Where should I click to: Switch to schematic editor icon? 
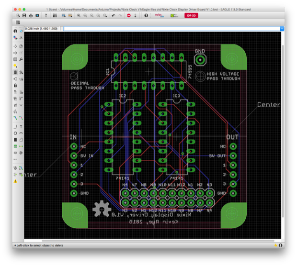pos(46,15)
